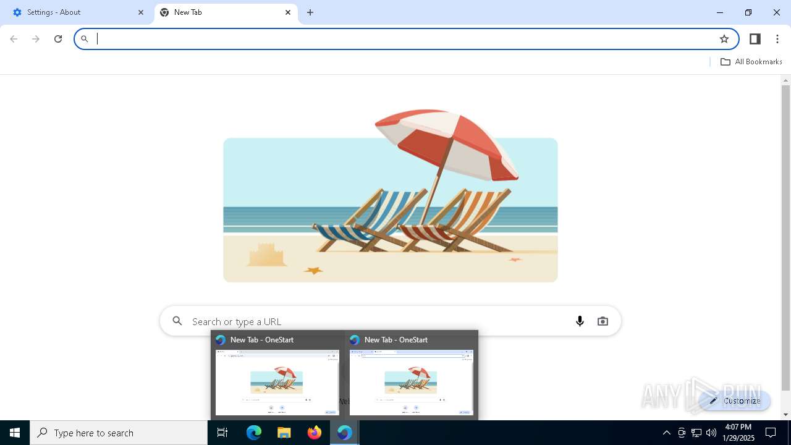Open File Explorer from the taskbar
Viewport: 791px width, 445px height.
[284, 433]
